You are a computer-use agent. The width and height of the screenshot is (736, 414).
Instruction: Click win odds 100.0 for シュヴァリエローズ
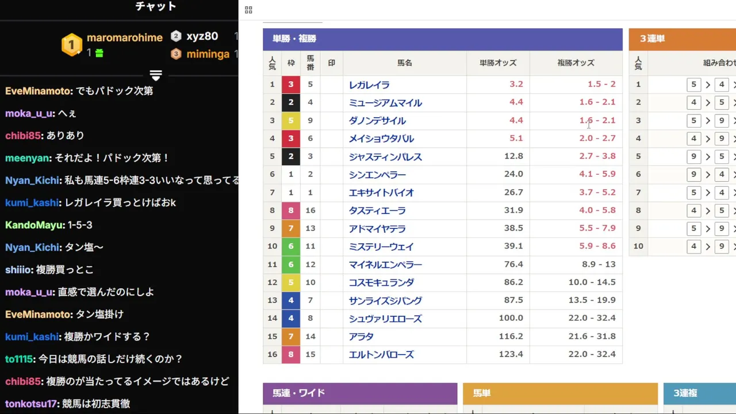[511, 317]
